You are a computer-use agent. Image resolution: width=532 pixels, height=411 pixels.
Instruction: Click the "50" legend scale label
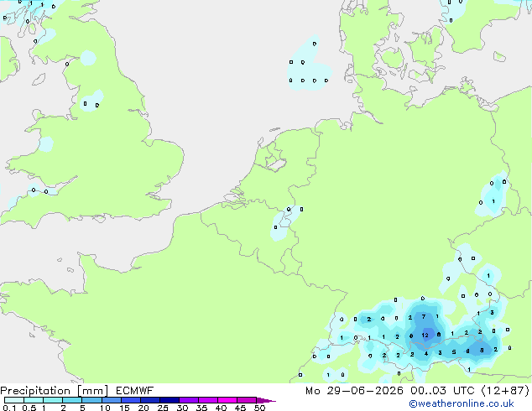point(259,408)
